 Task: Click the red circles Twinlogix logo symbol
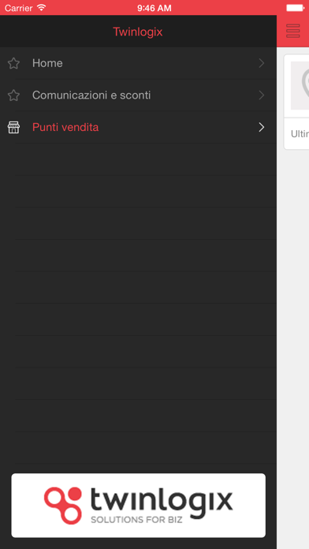(63, 506)
